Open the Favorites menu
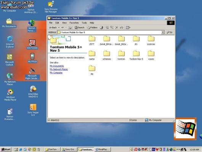 (x=74, y=23)
